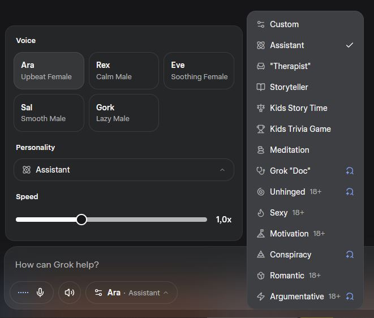Click the Therapist couch icon
The height and width of the screenshot is (318, 374).
tap(261, 66)
